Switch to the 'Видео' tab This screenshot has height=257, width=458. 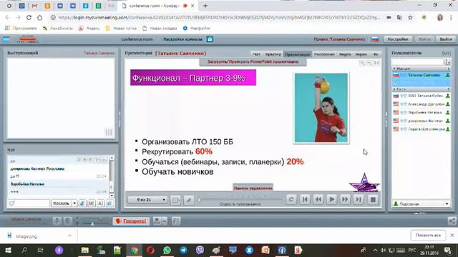coord(345,54)
